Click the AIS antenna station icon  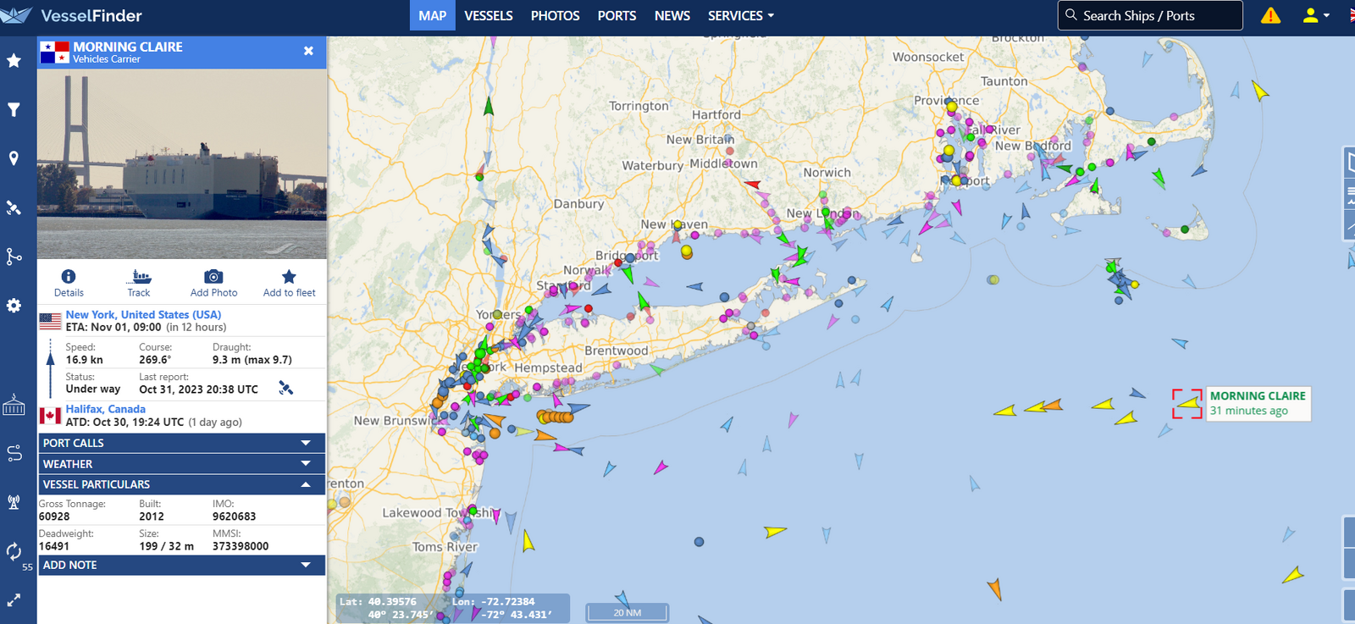coord(14,502)
